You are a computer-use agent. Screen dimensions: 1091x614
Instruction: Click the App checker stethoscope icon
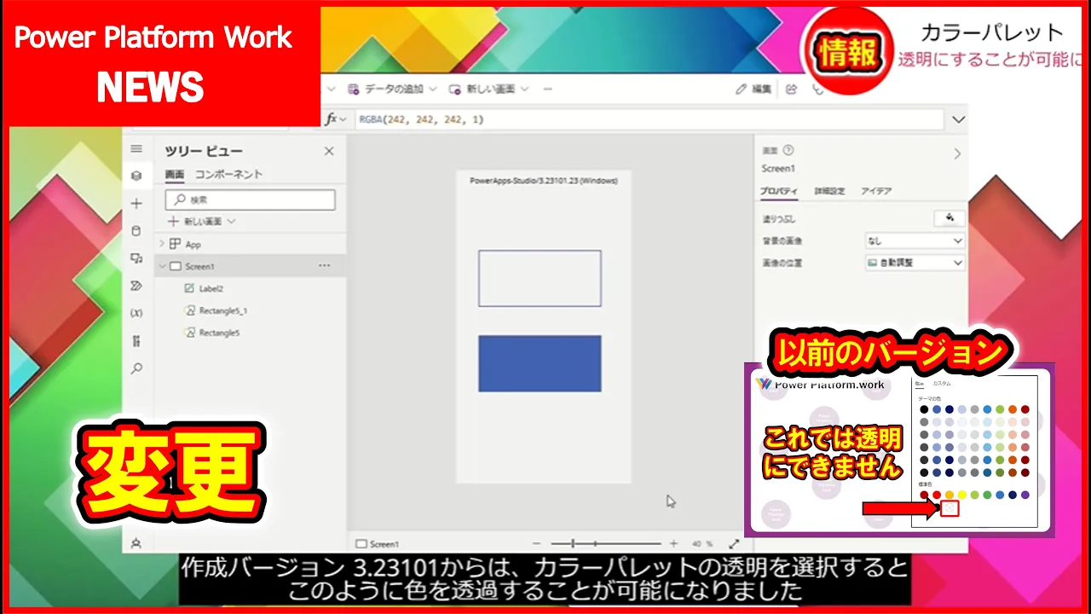pos(818,89)
